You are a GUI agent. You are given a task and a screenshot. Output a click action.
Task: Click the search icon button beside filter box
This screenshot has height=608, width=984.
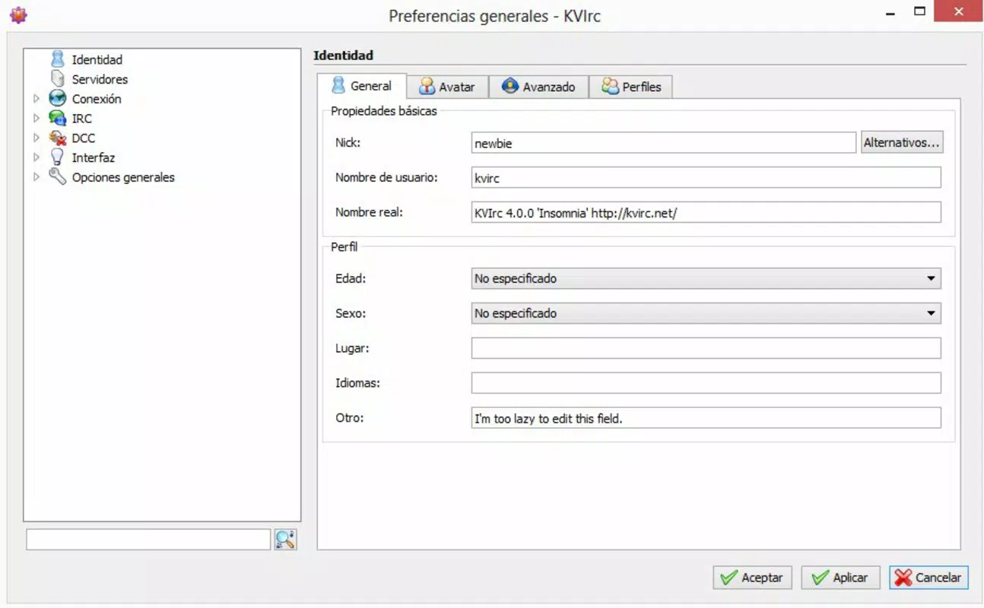click(285, 540)
